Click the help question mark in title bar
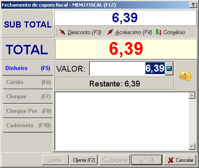 click(193, 5)
